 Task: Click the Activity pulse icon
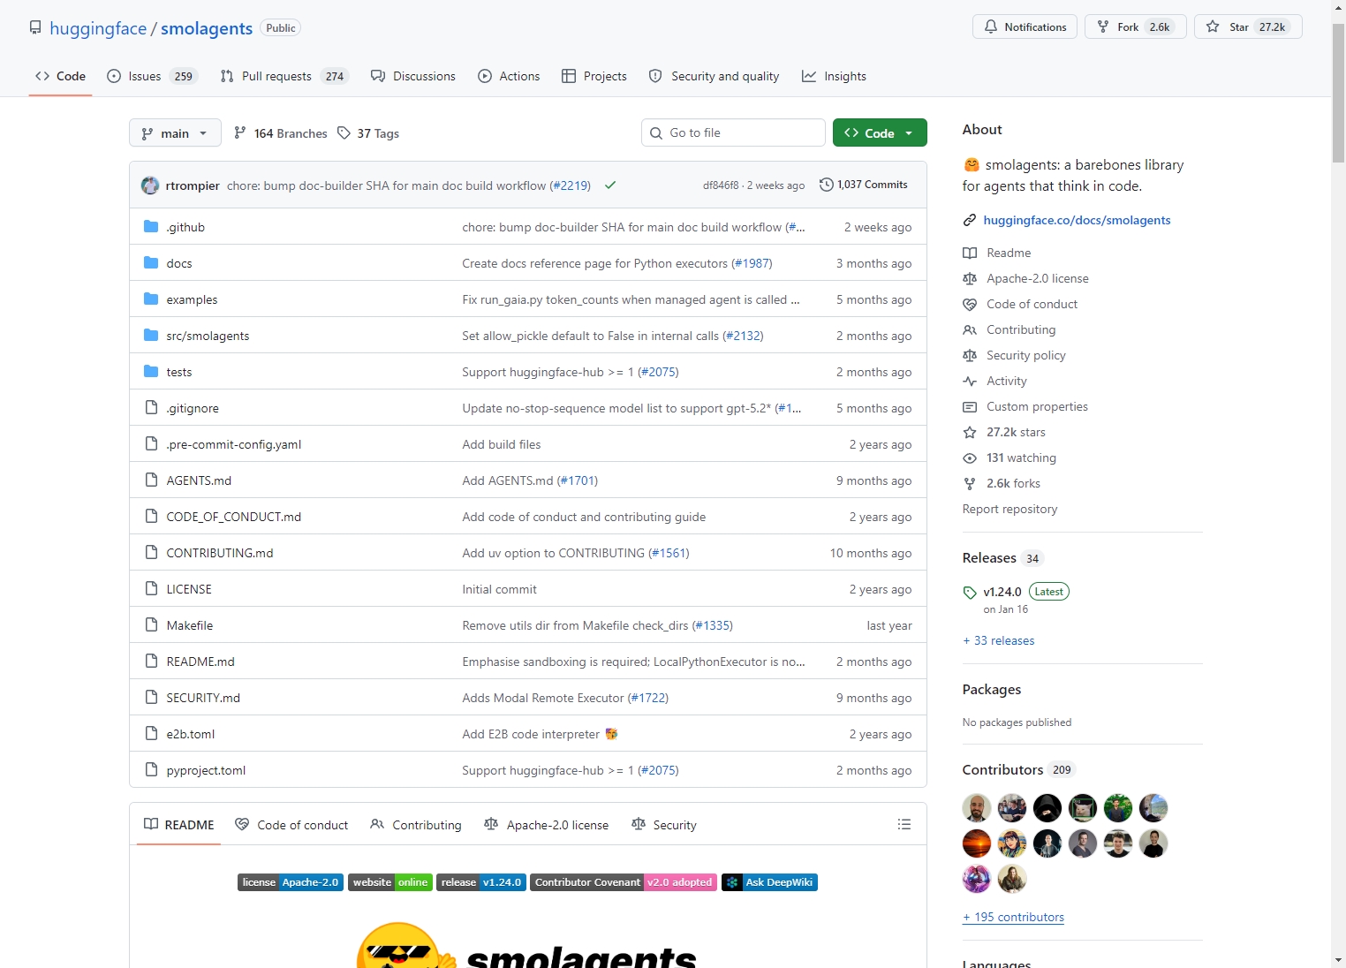pos(970,381)
